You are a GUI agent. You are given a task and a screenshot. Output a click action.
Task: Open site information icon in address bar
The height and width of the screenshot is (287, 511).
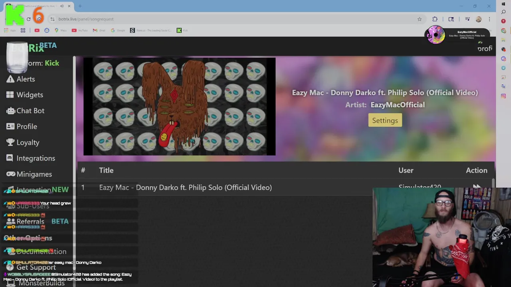point(52,19)
